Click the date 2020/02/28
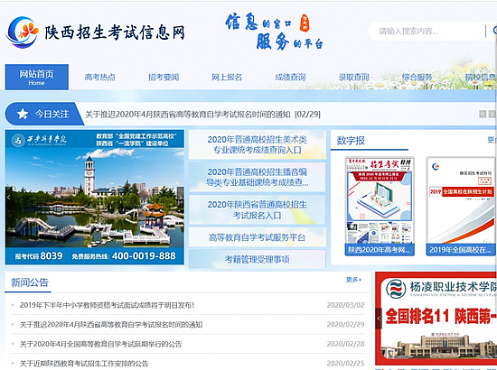Image resolution: width=497 pixels, height=370 pixels. point(345,344)
